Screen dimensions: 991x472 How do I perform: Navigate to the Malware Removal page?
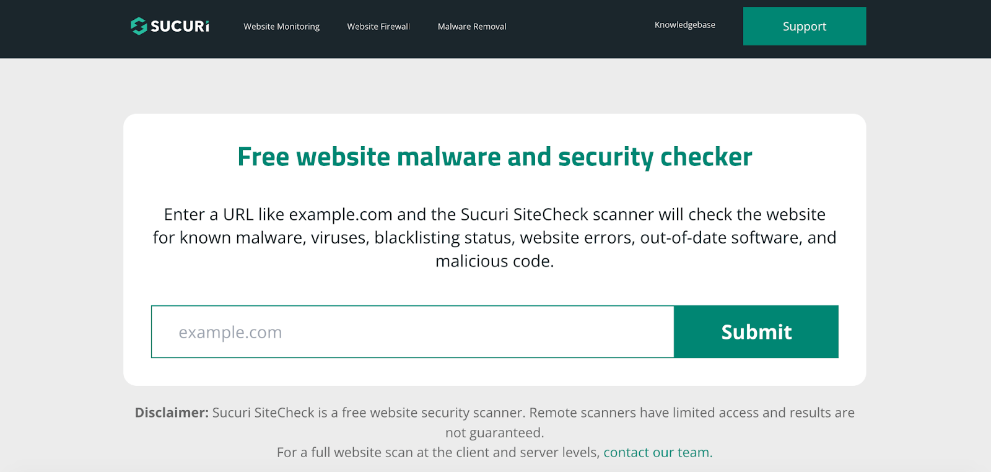(x=471, y=27)
